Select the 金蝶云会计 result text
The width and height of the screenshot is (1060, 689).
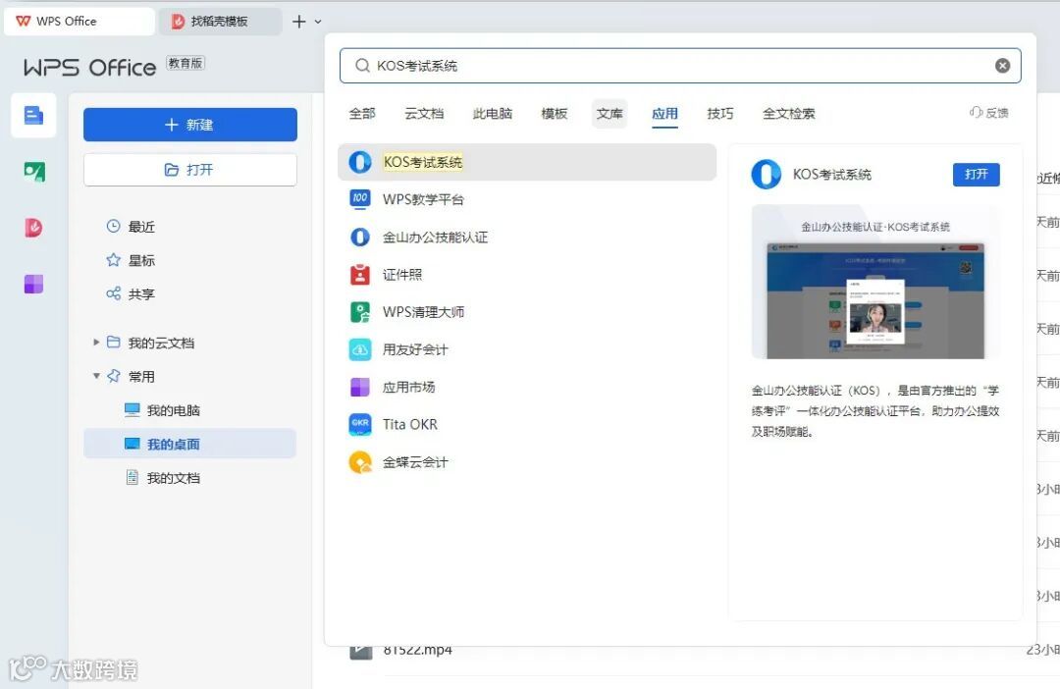coord(415,462)
